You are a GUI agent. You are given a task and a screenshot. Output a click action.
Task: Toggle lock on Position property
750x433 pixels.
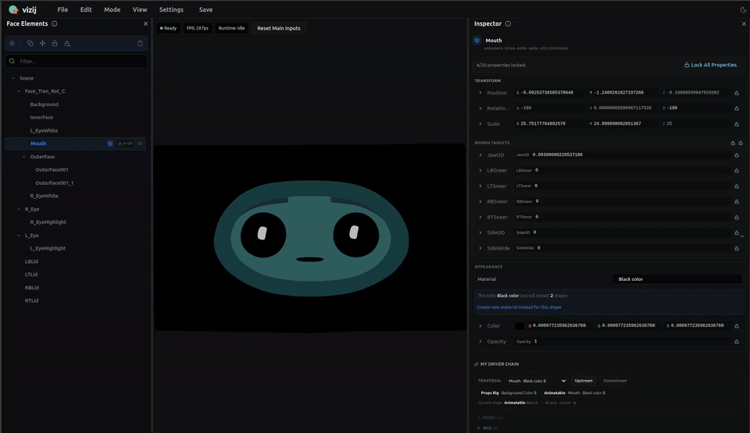click(x=737, y=93)
